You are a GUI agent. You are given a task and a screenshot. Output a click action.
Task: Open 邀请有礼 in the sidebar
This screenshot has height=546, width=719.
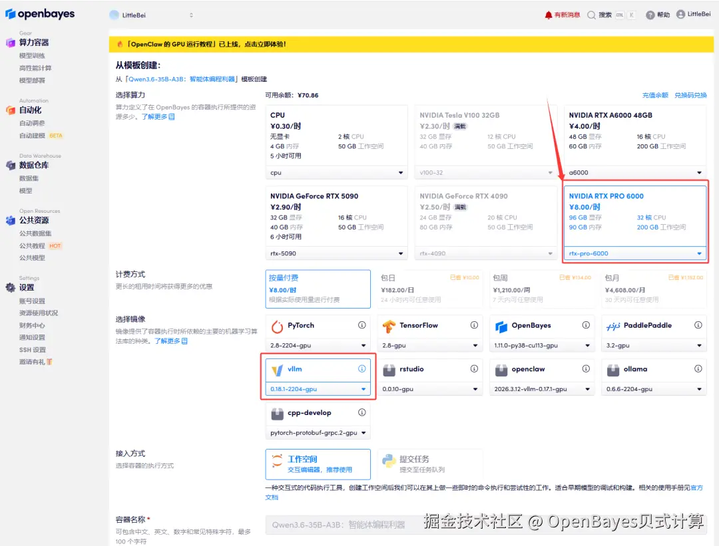point(36,362)
